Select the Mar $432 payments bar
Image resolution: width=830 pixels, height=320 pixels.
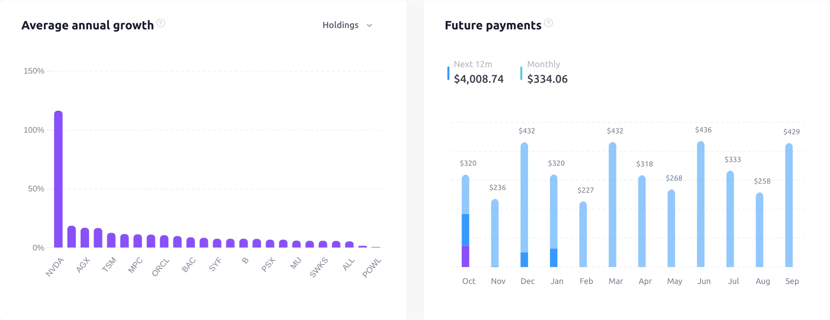coord(612,205)
